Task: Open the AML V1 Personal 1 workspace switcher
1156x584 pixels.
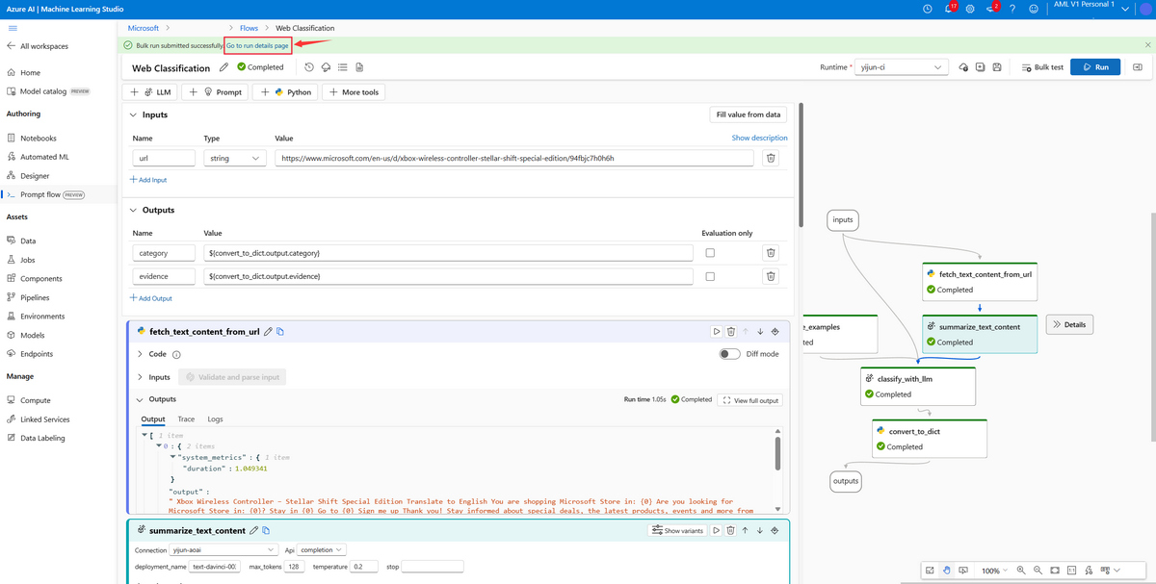Action: coord(1090,8)
